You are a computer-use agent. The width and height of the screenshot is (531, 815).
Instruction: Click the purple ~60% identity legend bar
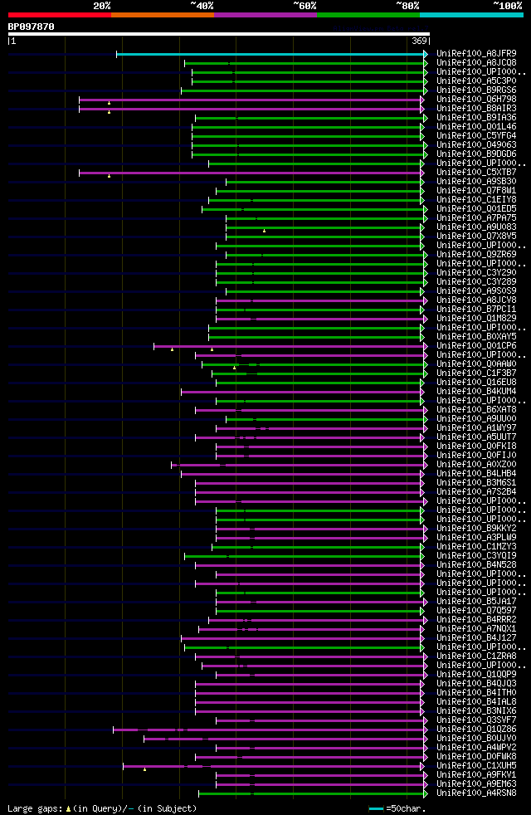coord(265,15)
